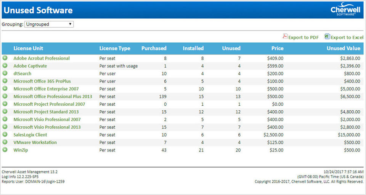
Task: Expand the SalesLogix Client plus icon
Action: pyautogui.click(x=5, y=134)
